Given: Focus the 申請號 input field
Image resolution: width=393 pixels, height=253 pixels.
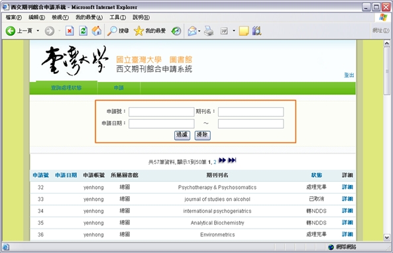Looking at the screenshot, I should tap(162, 112).
